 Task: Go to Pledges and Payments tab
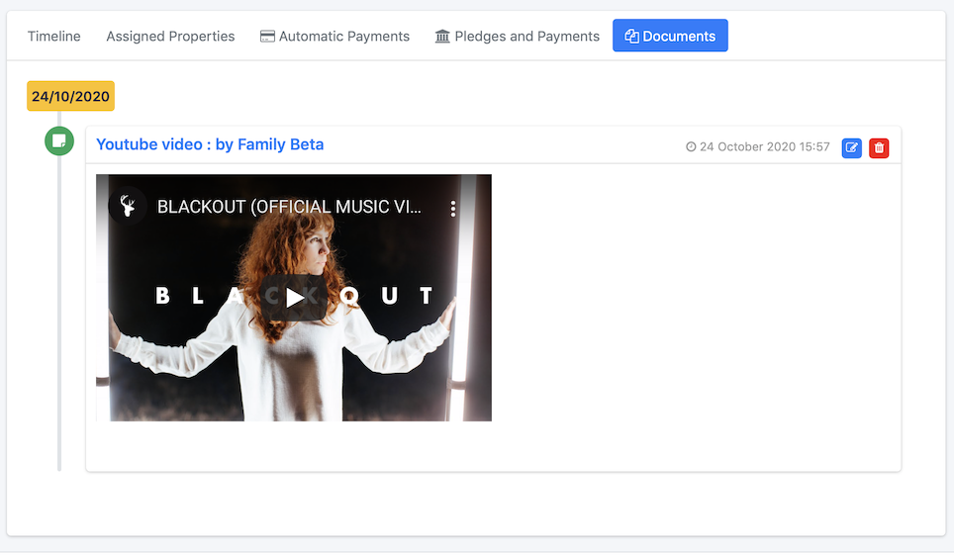click(518, 36)
